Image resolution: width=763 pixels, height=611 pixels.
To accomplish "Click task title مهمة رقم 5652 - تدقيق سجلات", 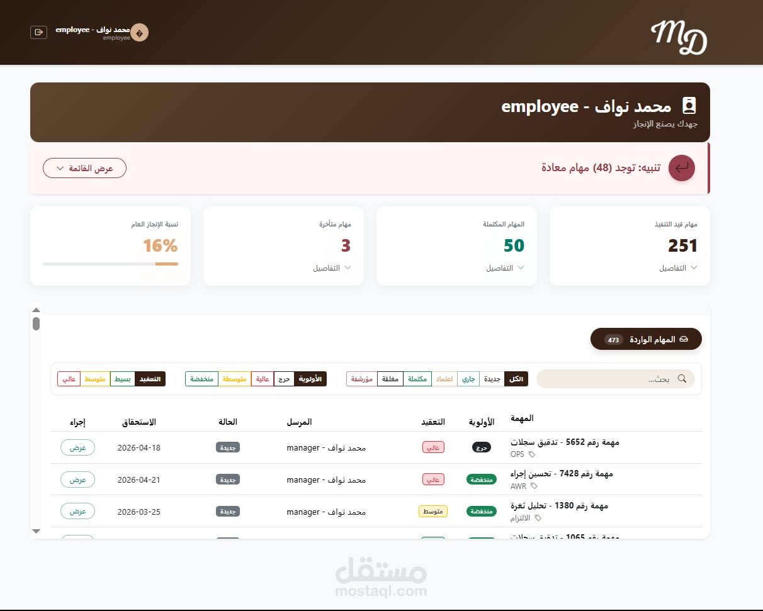I will (x=565, y=442).
